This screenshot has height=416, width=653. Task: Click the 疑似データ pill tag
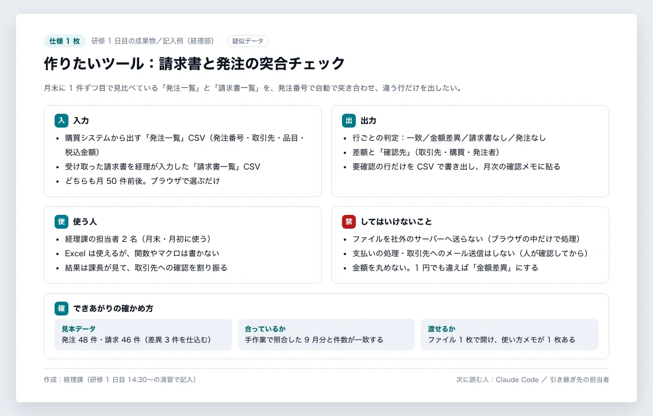(x=248, y=41)
